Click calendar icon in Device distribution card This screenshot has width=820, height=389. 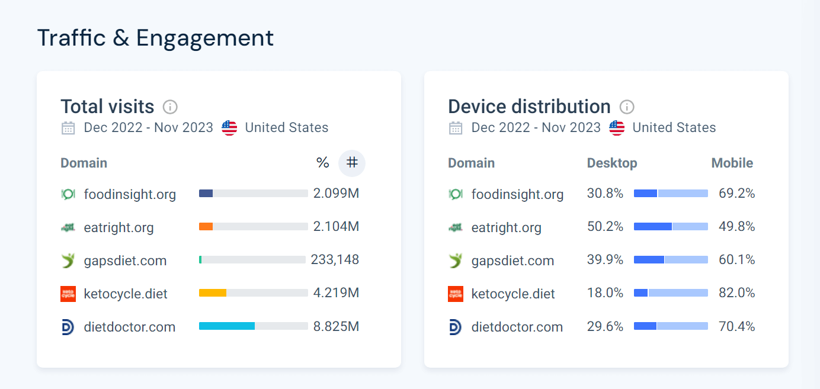[456, 128]
